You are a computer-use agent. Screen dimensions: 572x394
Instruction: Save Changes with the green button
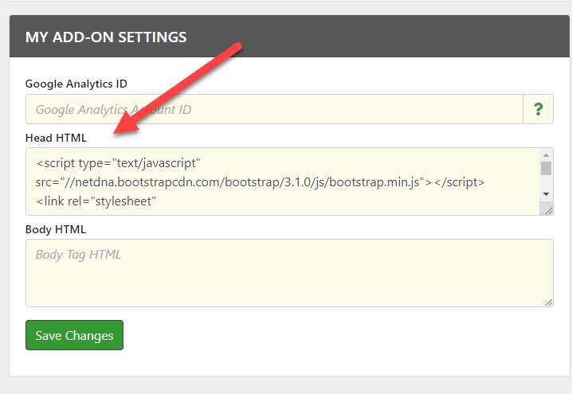[74, 335]
